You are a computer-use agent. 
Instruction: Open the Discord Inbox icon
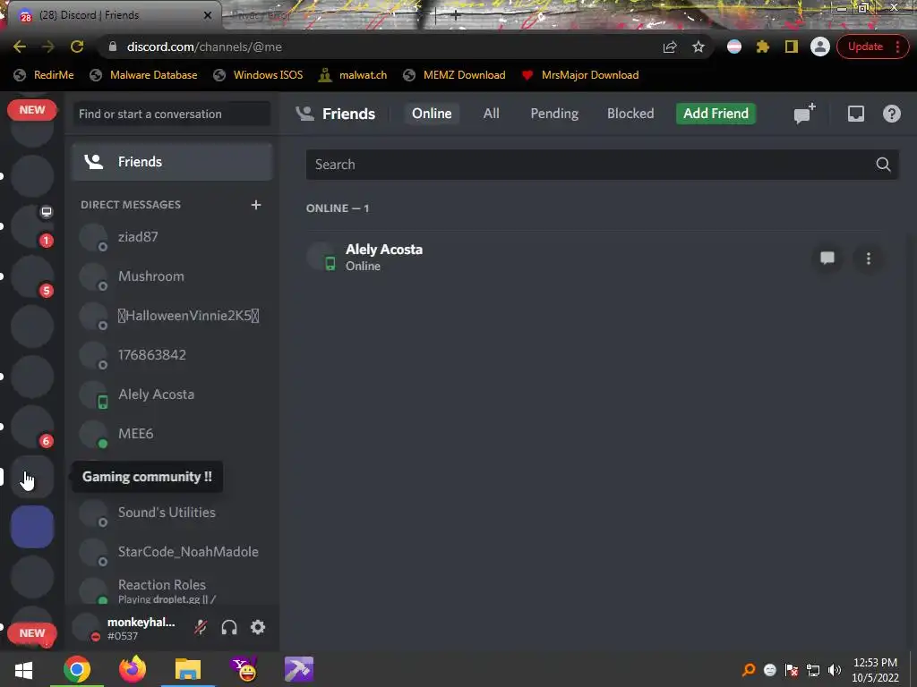(x=855, y=114)
